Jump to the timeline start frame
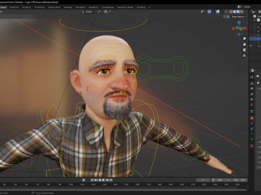261x195 pixels. [x=92, y=180]
